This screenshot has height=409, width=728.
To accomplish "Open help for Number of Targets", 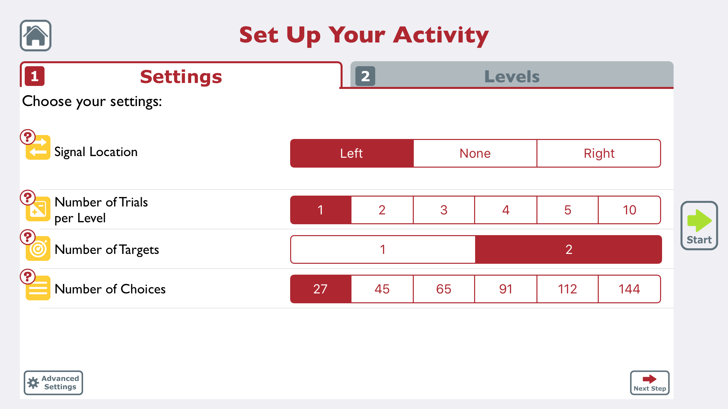I will [28, 237].
